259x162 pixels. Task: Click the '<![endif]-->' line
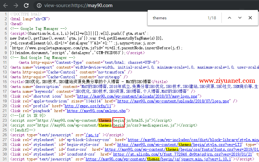(23, 130)
